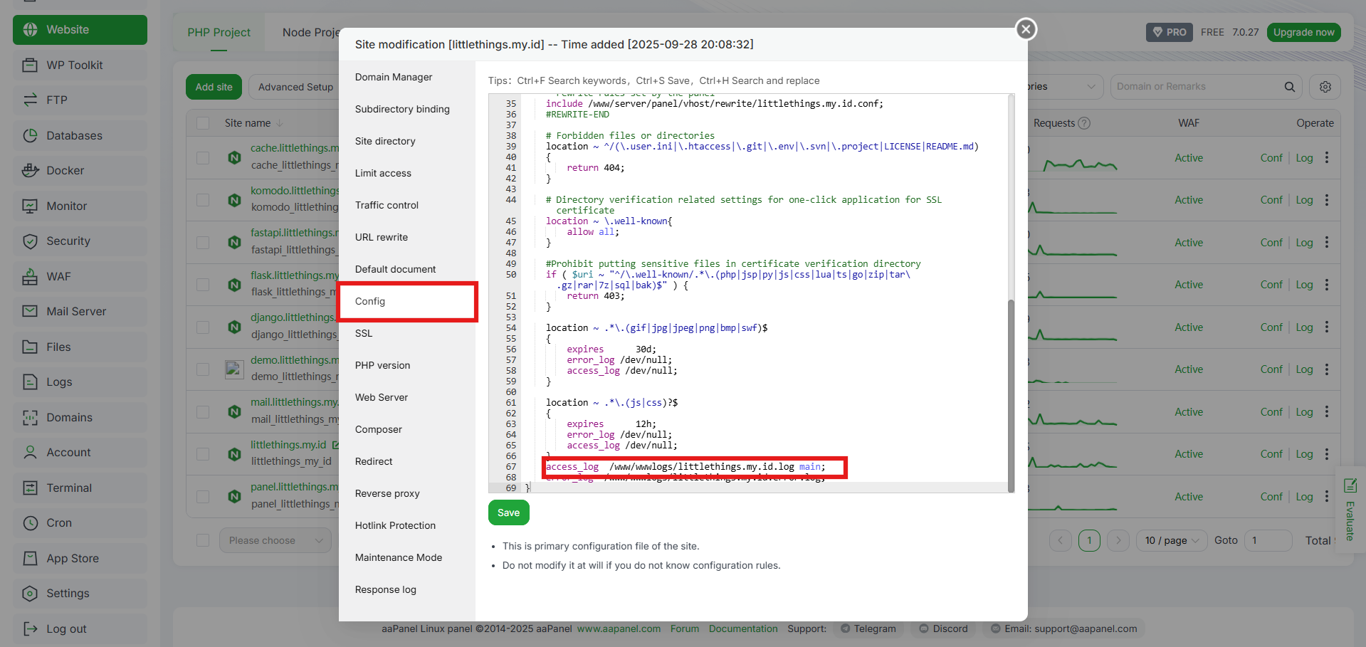
Task: Open the 10 / page dropdown
Action: click(x=1172, y=540)
